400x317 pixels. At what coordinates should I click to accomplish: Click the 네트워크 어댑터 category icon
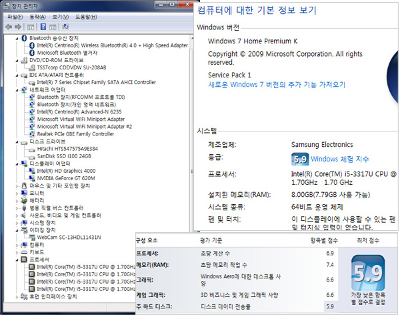pyautogui.click(x=24, y=90)
